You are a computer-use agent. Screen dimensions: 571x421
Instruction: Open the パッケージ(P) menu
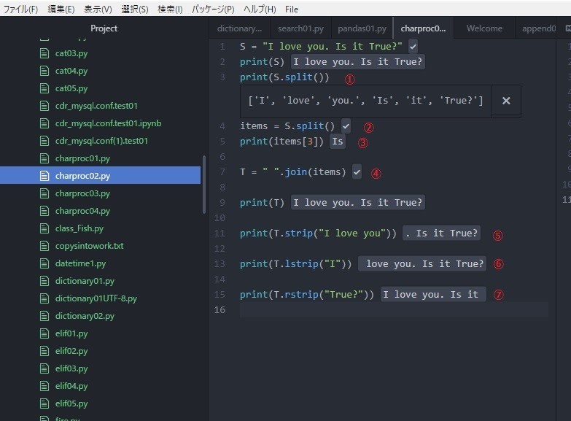[213, 9]
